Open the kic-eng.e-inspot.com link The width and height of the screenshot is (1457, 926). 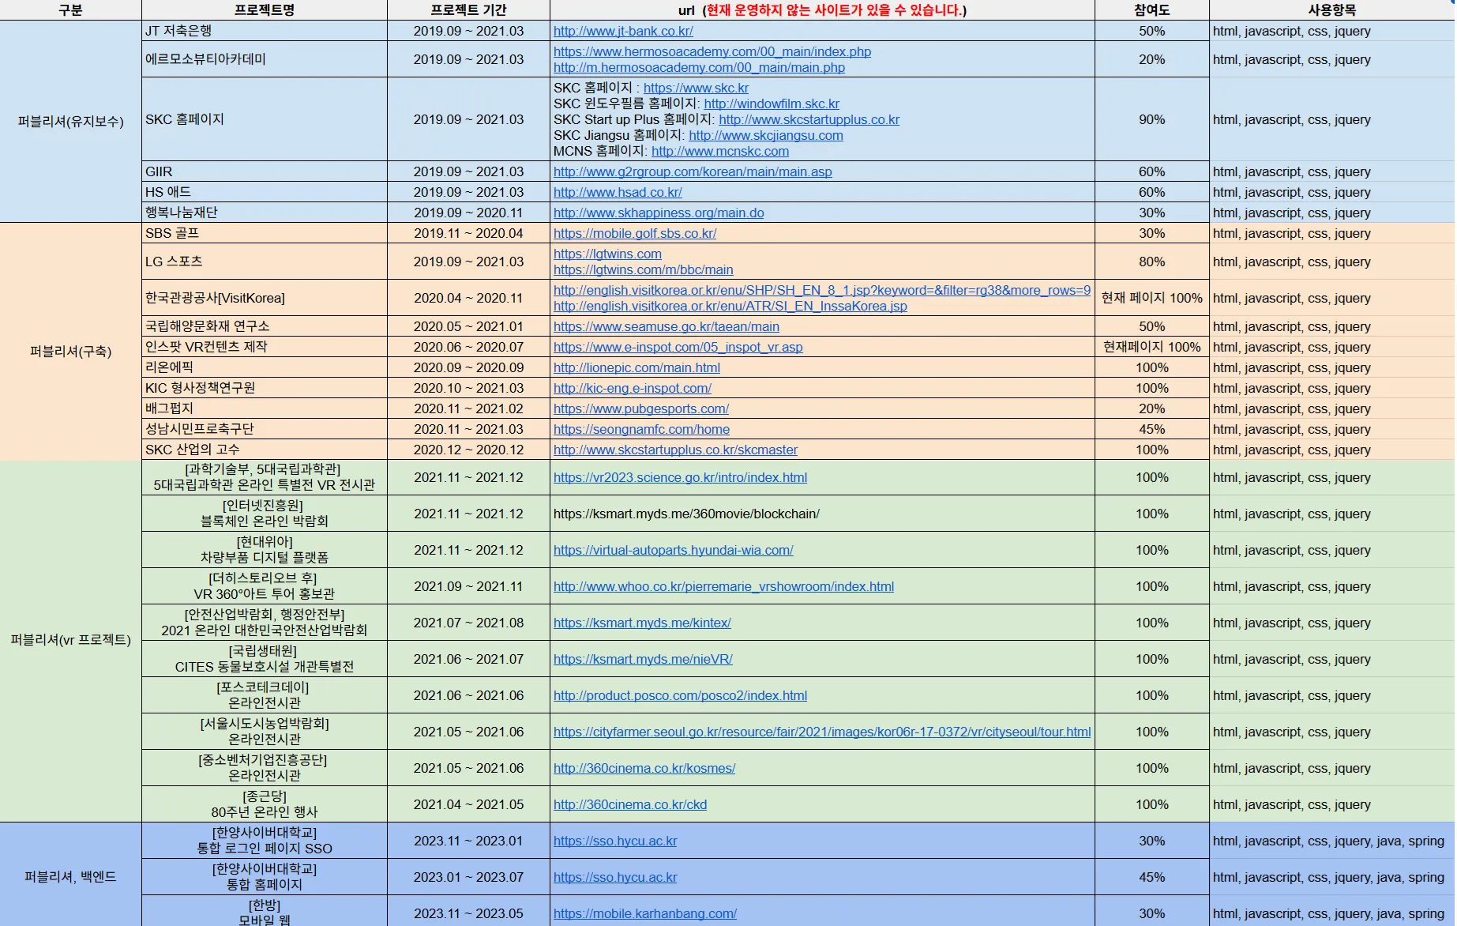633,389
